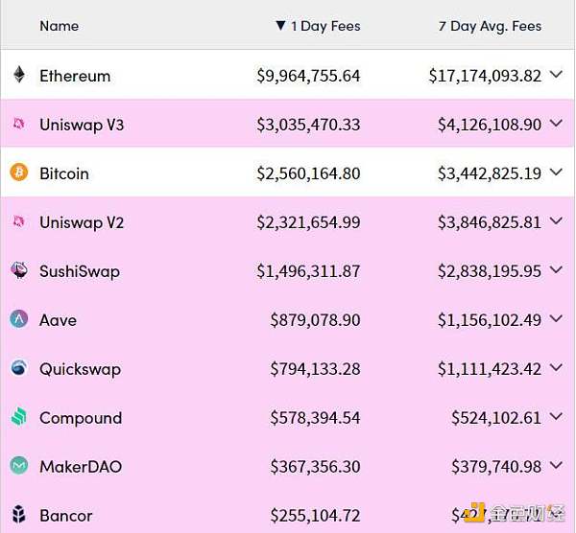
Task: Expand the Ethereum row chevron
Action: (557, 75)
